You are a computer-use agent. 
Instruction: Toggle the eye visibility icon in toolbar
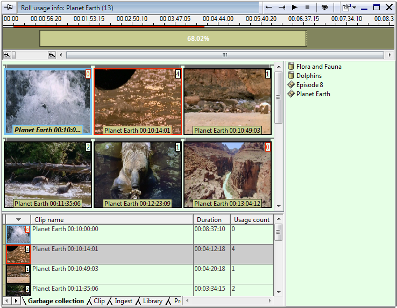pos(324,8)
